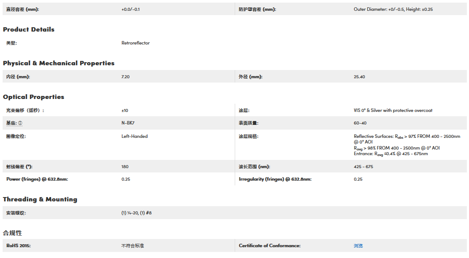Click the 涂层规格 label
Screen dimensions: 469x258
tap(248, 137)
